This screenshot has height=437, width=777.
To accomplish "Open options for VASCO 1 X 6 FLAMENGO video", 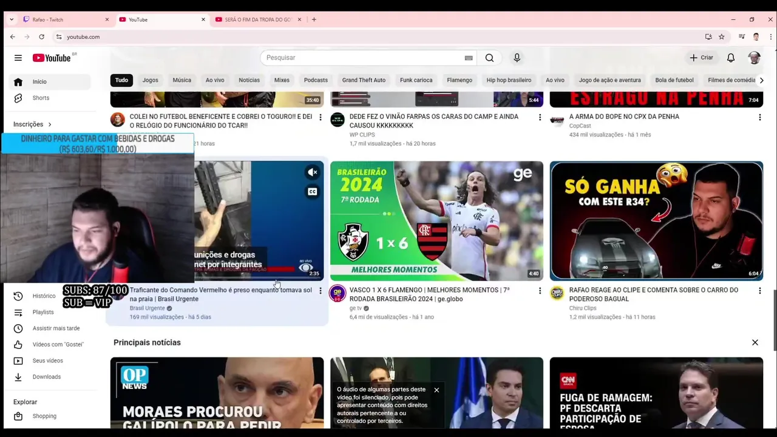I will [x=540, y=291].
